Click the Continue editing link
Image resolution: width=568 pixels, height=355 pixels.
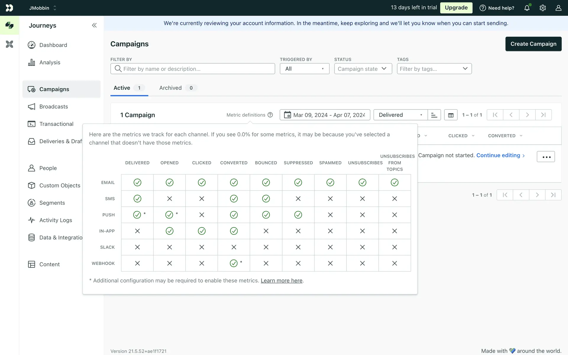point(498,156)
